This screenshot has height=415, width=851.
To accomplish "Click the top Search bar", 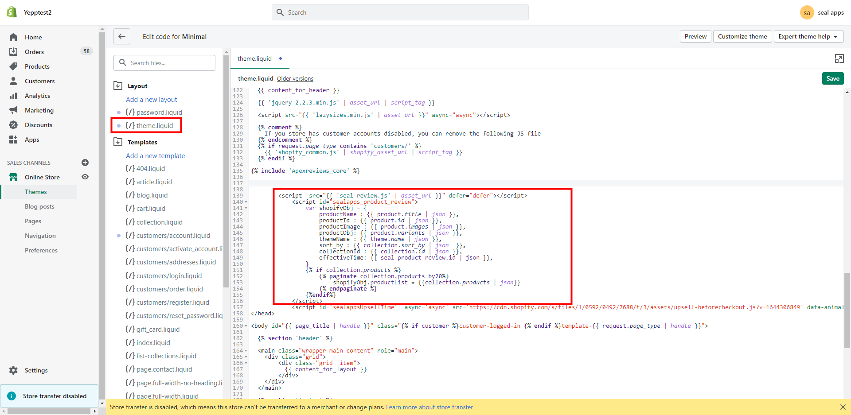I will coord(400,12).
